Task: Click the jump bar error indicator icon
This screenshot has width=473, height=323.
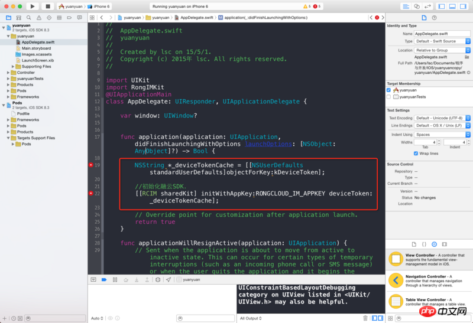Action: 377,18
